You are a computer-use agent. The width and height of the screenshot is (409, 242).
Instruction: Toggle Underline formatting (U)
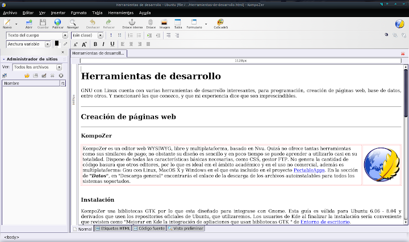click(x=112, y=44)
